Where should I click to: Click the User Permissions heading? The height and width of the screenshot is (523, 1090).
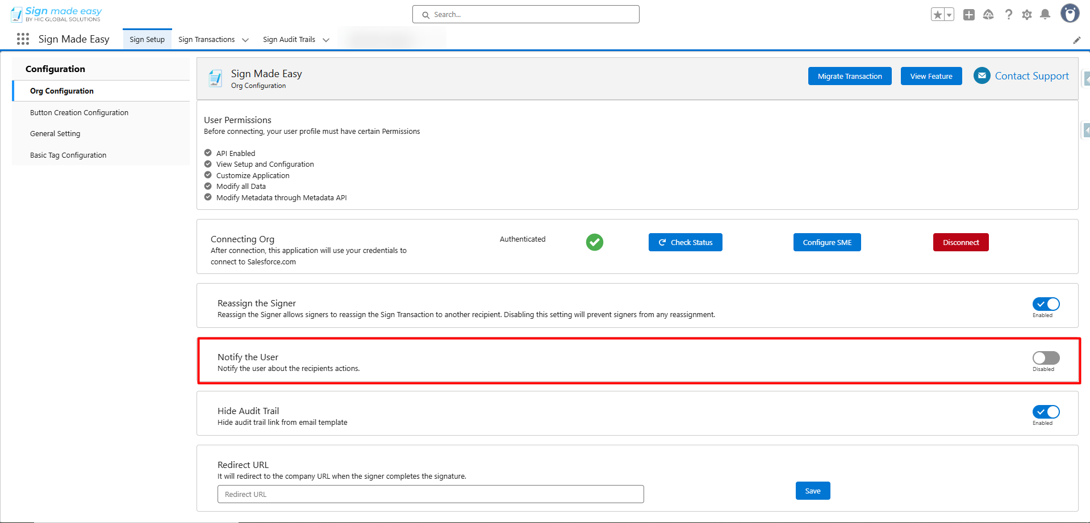tap(237, 120)
